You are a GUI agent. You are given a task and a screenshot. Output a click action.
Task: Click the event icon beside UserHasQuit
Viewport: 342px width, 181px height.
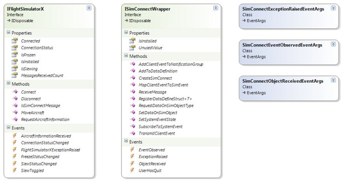(132, 170)
